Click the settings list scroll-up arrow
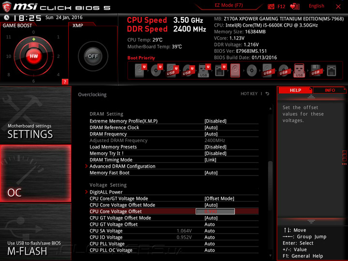This screenshot has width=348, height=261. (x=270, y=109)
